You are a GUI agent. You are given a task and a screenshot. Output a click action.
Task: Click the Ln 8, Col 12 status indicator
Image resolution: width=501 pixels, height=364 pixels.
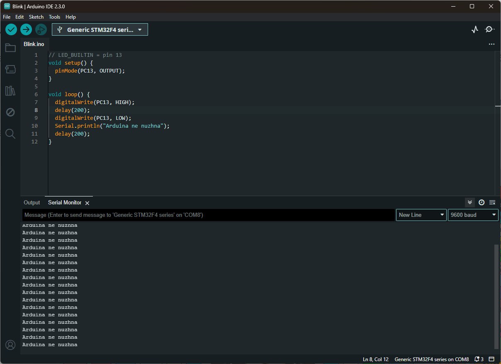pos(376,359)
